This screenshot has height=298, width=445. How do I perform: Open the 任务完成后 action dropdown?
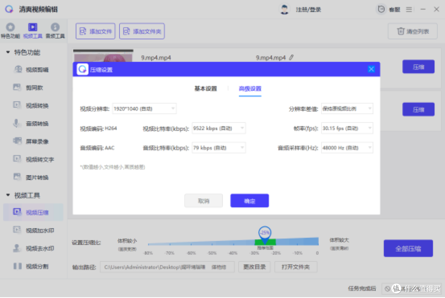pyautogui.click(x=412, y=289)
